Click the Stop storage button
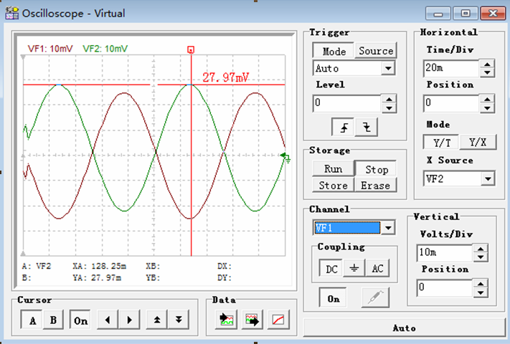The width and height of the screenshot is (510, 344). click(x=376, y=169)
